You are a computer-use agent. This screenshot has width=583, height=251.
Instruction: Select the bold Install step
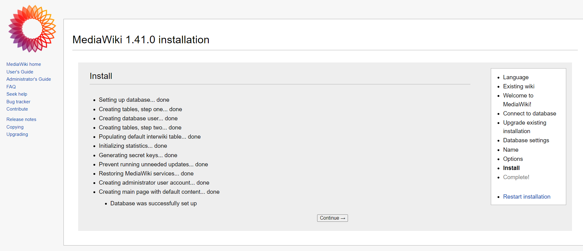511,168
